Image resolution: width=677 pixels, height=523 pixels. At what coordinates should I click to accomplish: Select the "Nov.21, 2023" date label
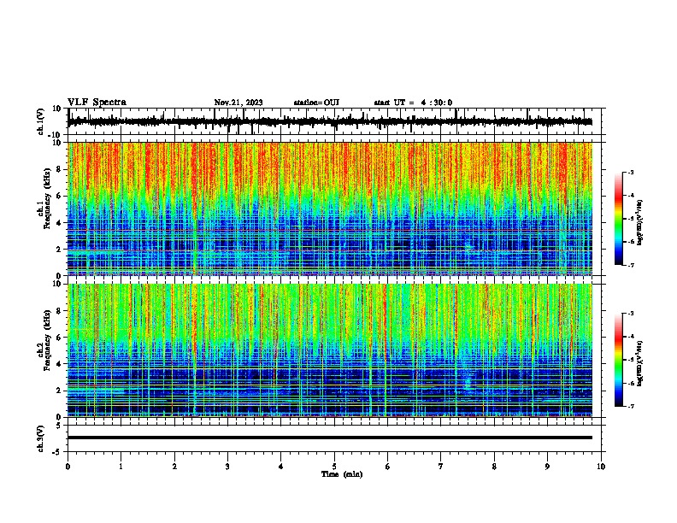[x=238, y=103]
